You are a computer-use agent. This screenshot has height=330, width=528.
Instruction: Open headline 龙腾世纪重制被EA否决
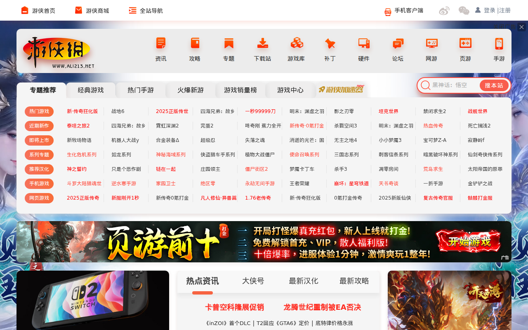322,307
